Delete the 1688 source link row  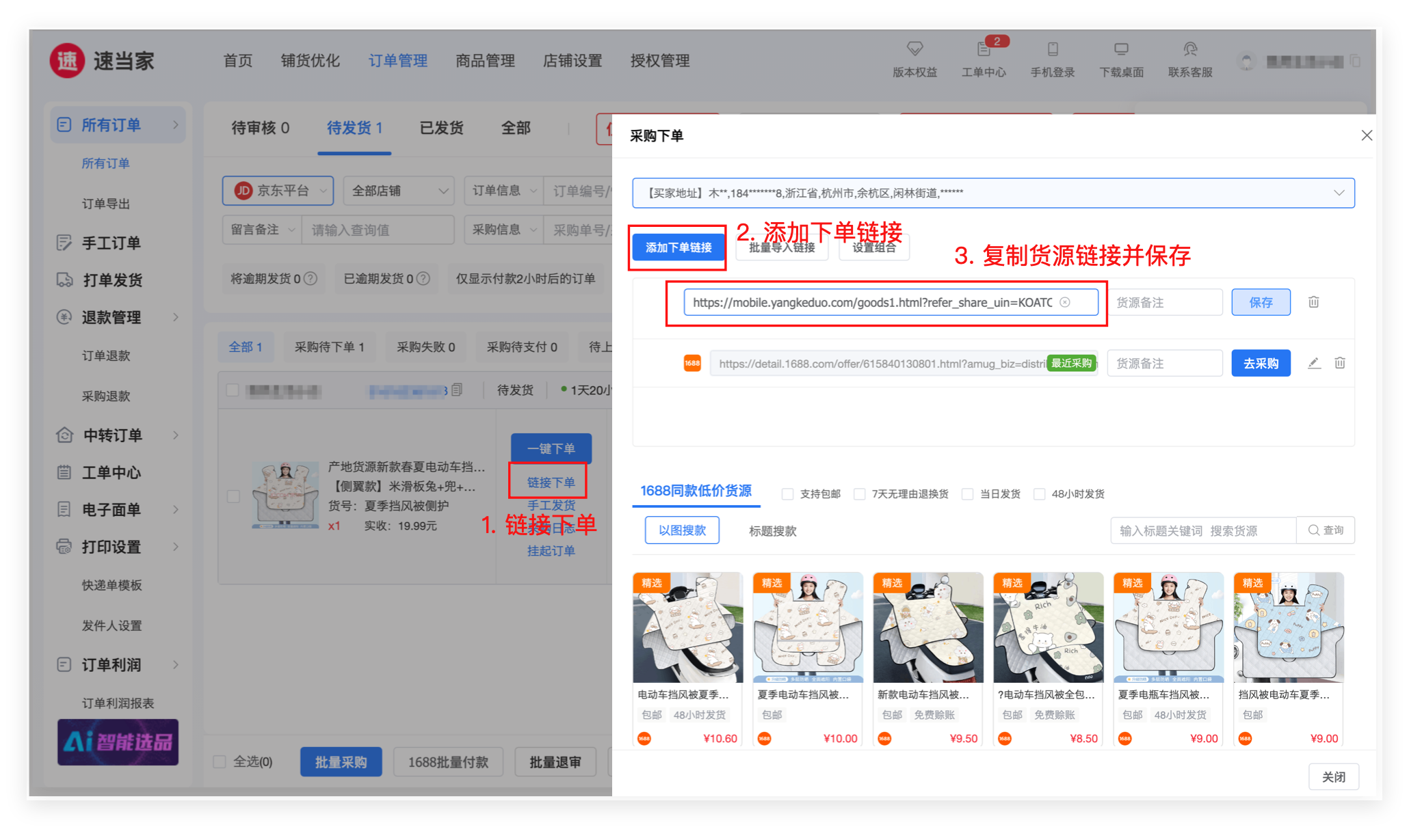click(1339, 363)
